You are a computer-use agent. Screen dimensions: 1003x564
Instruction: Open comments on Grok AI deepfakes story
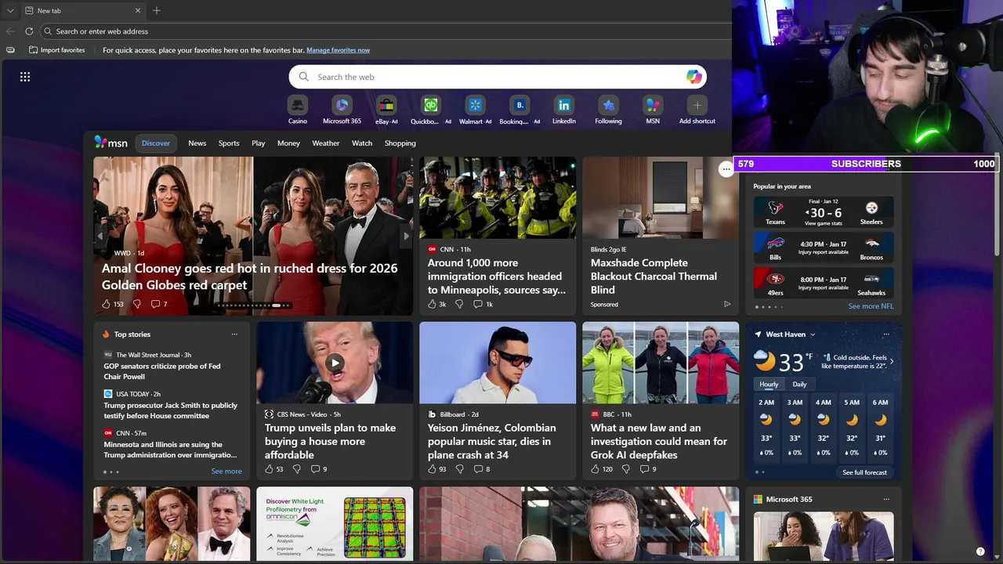(x=647, y=468)
